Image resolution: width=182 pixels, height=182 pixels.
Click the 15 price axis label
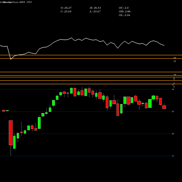tap(173, 156)
